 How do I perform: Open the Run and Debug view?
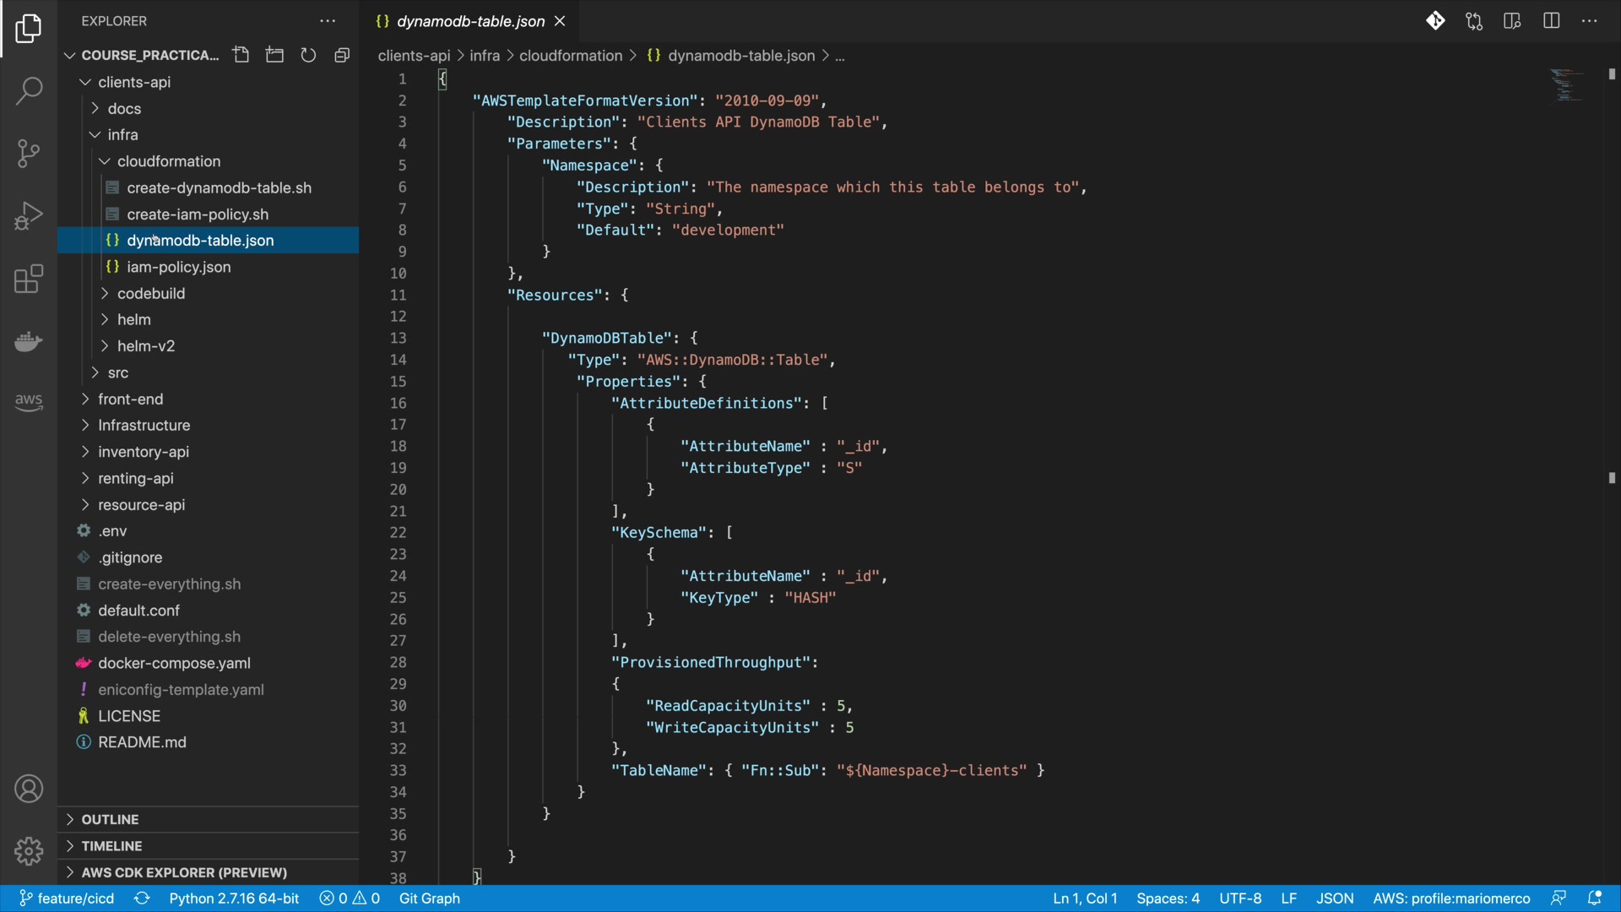pyautogui.click(x=29, y=216)
